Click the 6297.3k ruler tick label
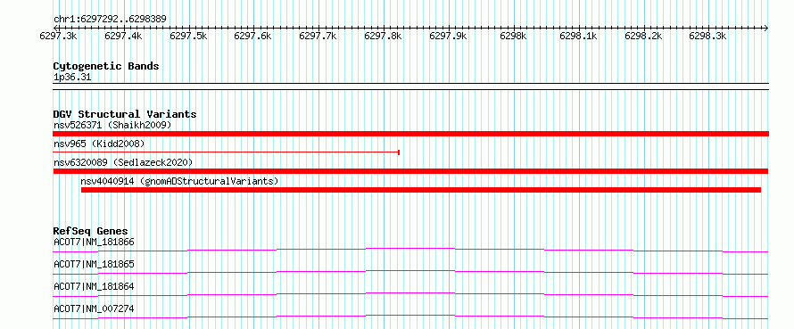Screen dimensions: 794x329 58,36
